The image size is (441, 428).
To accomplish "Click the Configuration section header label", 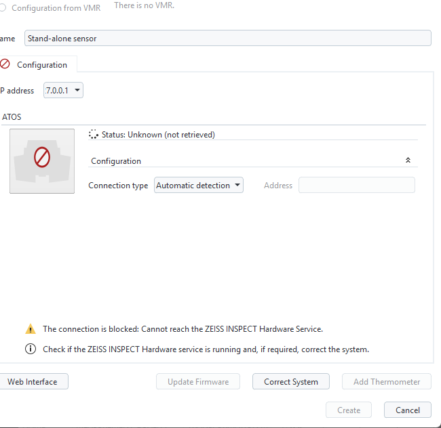I will click(116, 161).
